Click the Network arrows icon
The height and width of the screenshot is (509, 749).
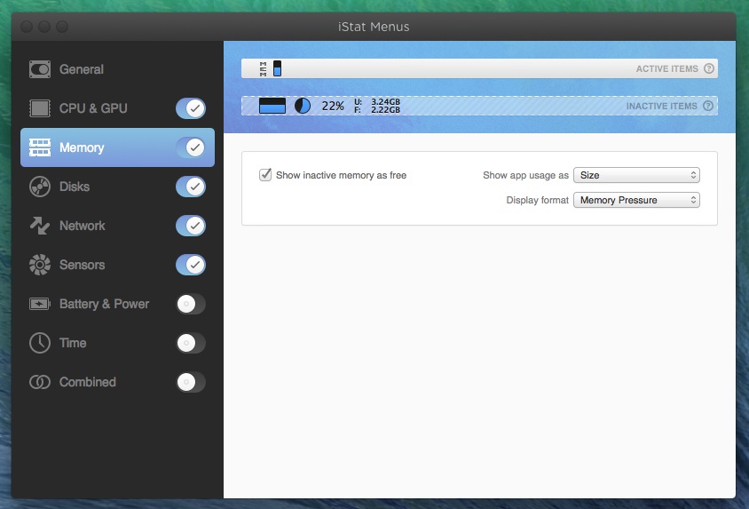point(40,226)
